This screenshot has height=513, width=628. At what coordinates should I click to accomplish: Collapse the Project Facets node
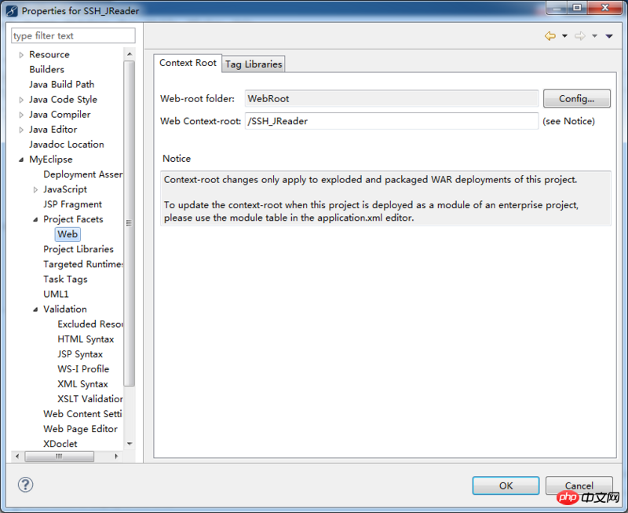click(35, 220)
